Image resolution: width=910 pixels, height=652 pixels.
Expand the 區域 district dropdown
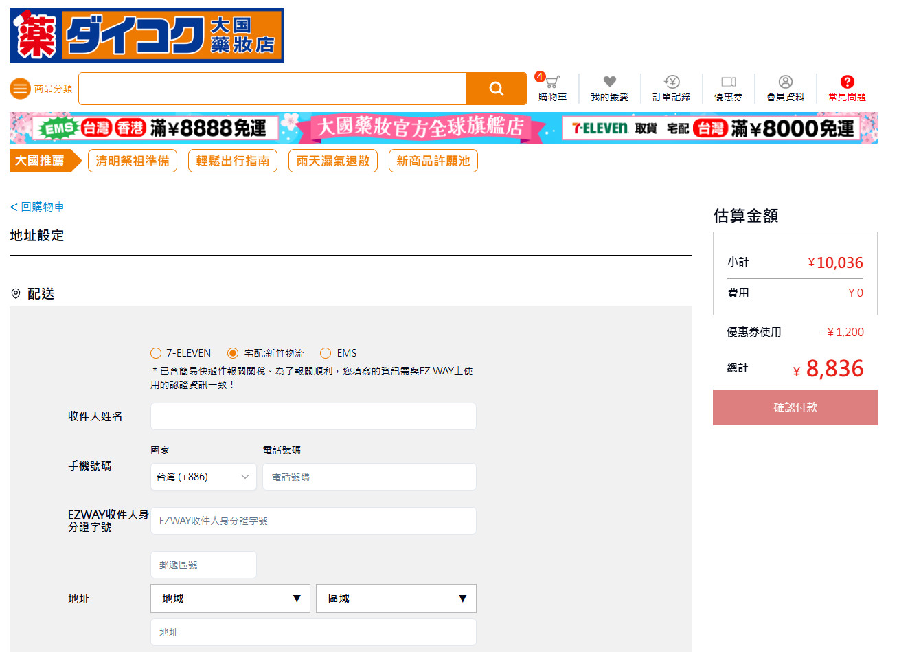[396, 598]
